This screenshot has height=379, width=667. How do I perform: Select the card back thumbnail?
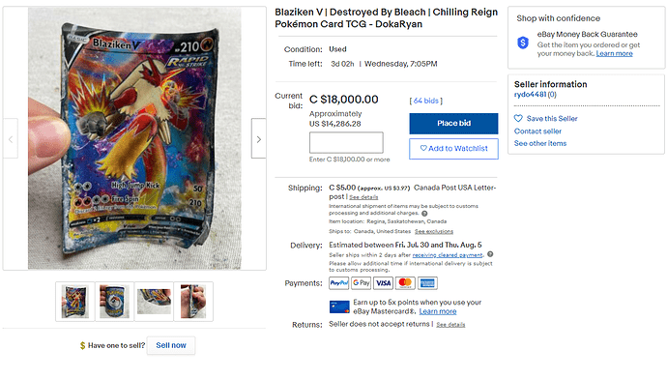[114, 301]
